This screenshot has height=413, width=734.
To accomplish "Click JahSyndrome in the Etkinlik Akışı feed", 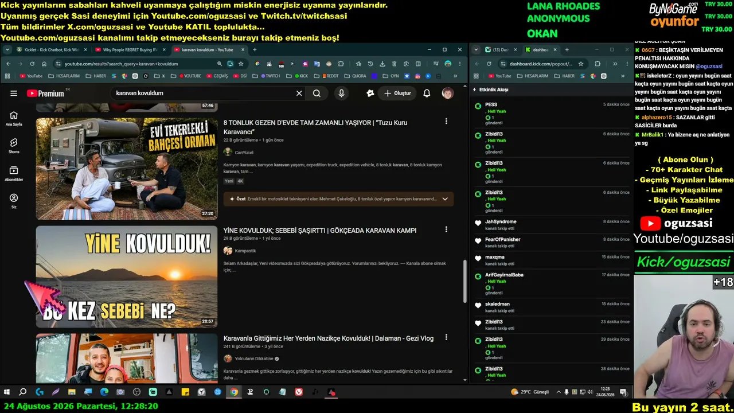I will (x=501, y=221).
